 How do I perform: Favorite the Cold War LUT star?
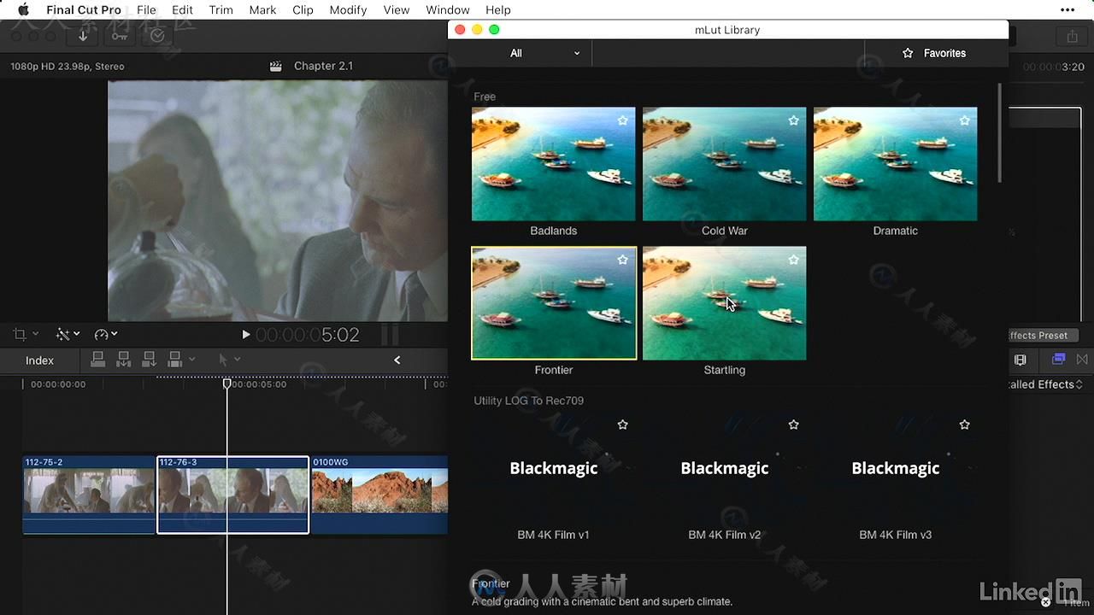(x=794, y=120)
